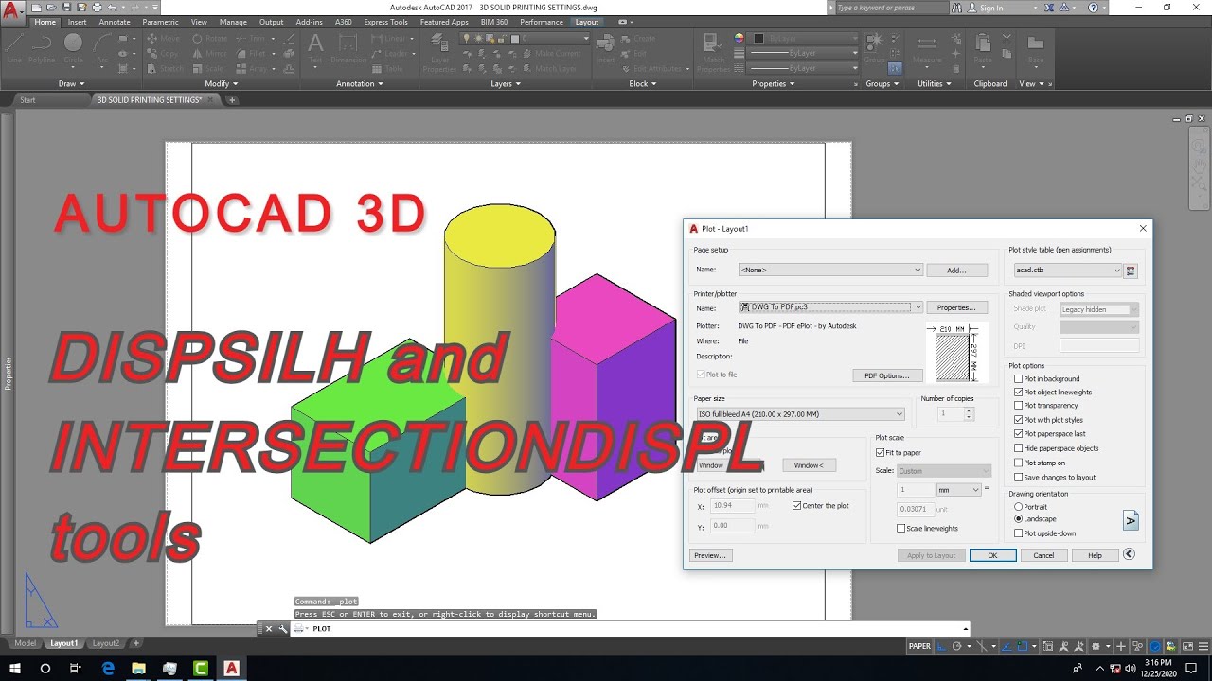Click the Windows Start button
The height and width of the screenshot is (681, 1212).
click(15, 668)
